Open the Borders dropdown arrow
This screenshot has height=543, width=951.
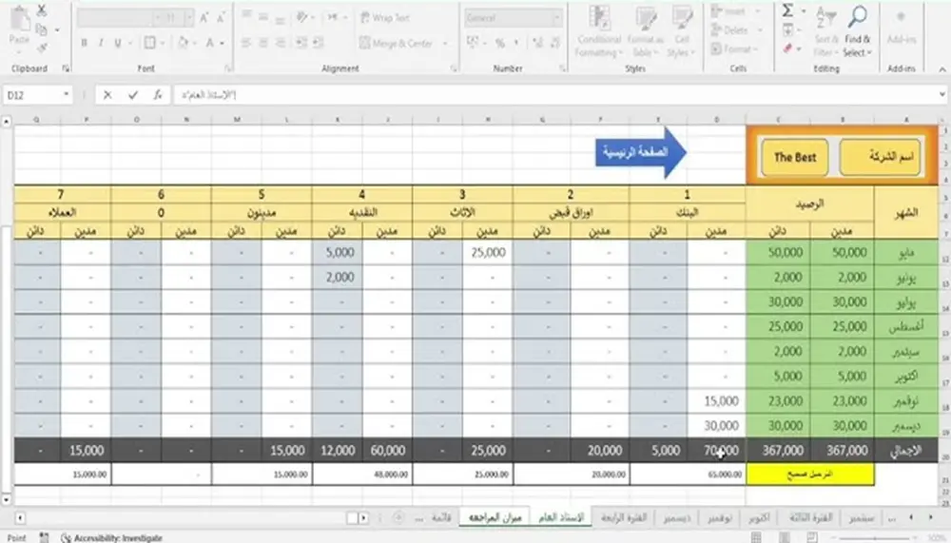pyautogui.click(x=162, y=44)
